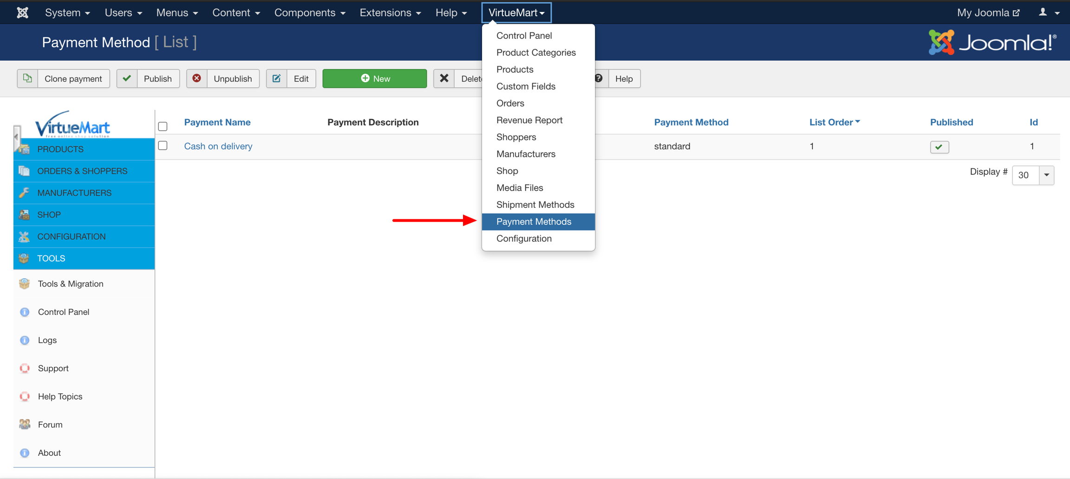Click the red Unpublish icon

(197, 78)
